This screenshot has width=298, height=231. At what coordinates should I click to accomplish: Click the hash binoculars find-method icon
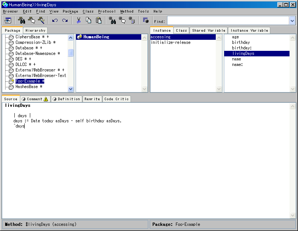coord(112,20)
